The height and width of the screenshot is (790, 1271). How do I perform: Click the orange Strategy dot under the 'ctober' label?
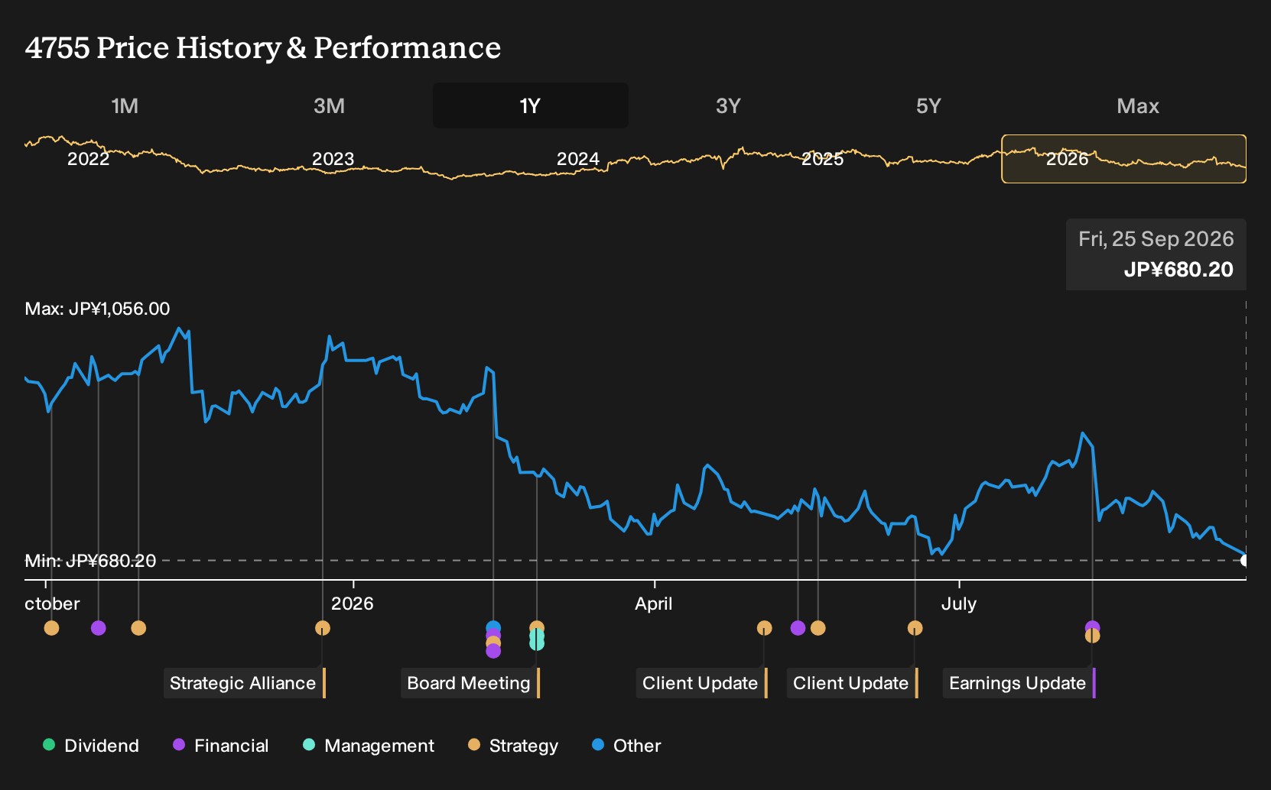[x=51, y=628]
